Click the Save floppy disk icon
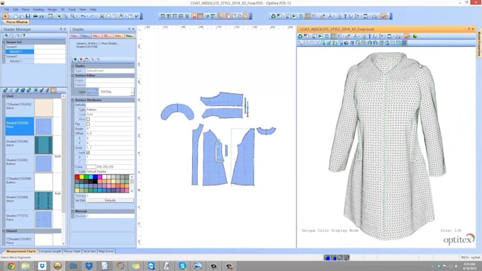Screen dimensions: 482x271 28,16
